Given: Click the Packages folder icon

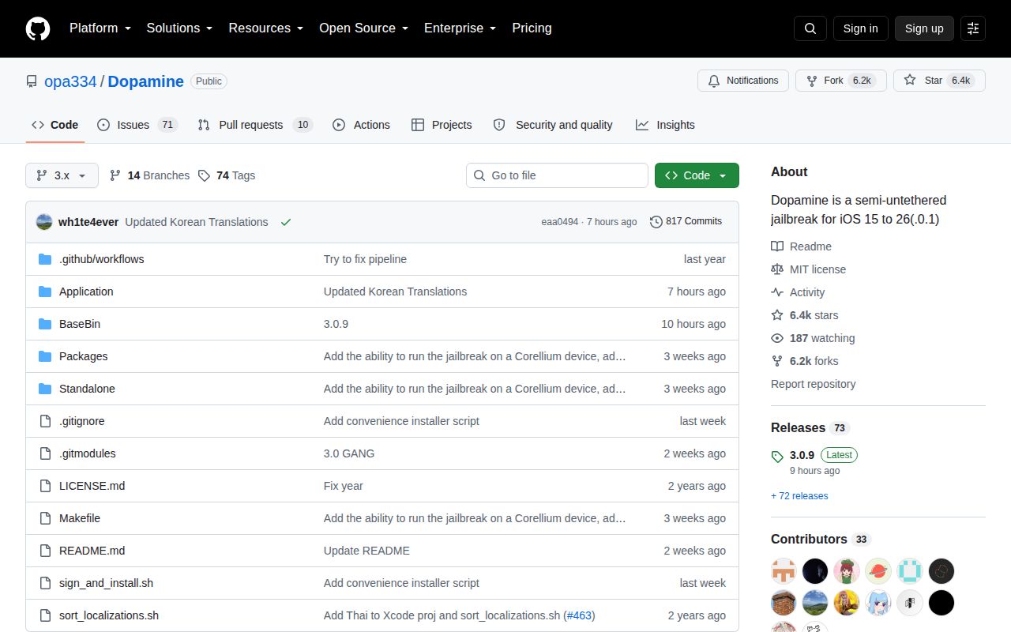Looking at the screenshot, I should coord(45,356).
